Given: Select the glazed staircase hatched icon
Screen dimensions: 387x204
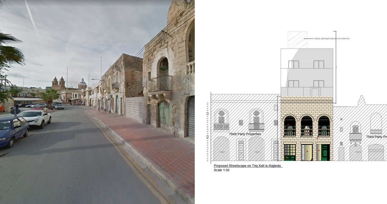Looking at the screenshot, I should pos(296,39).
